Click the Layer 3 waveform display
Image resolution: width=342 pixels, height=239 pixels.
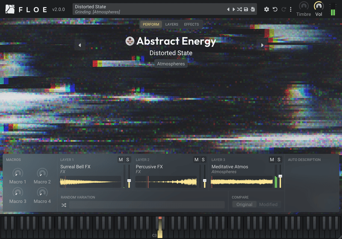pyautogui.click(x=242, y=182)
